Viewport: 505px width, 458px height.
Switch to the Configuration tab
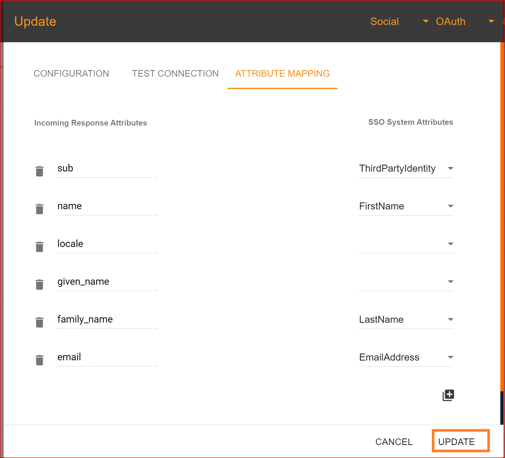pos(71,74)
